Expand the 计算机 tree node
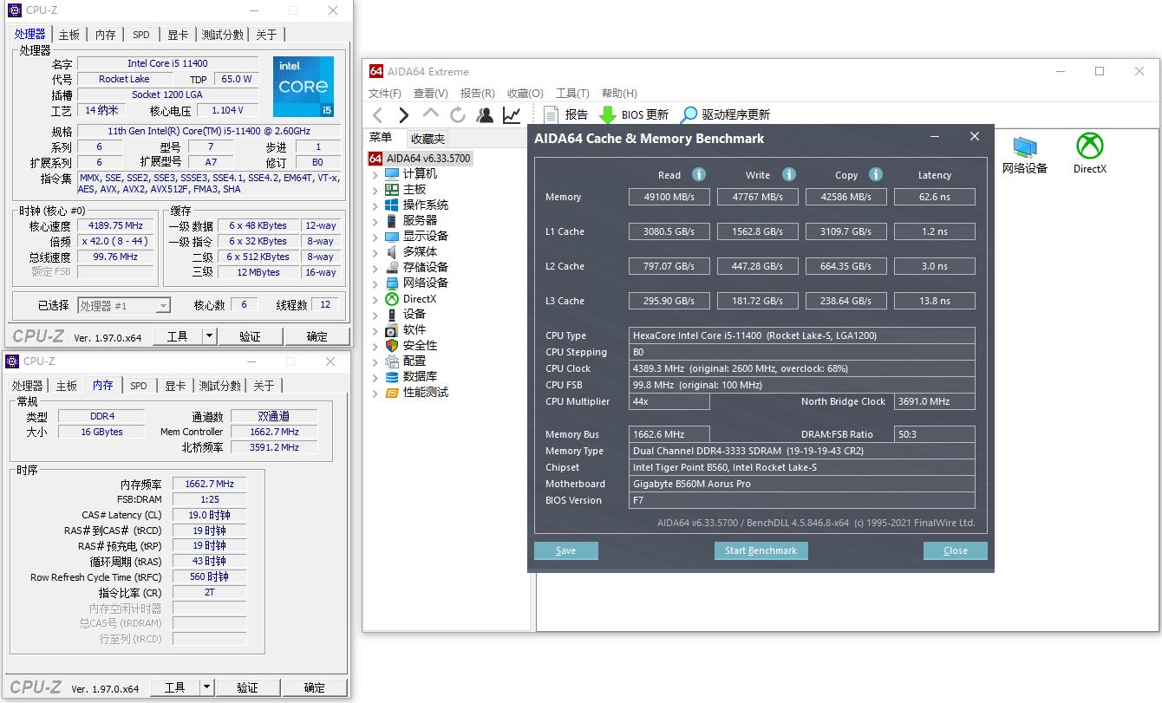Image resolution: width=1162 pixels, height=703 pixels. point(375,174)
